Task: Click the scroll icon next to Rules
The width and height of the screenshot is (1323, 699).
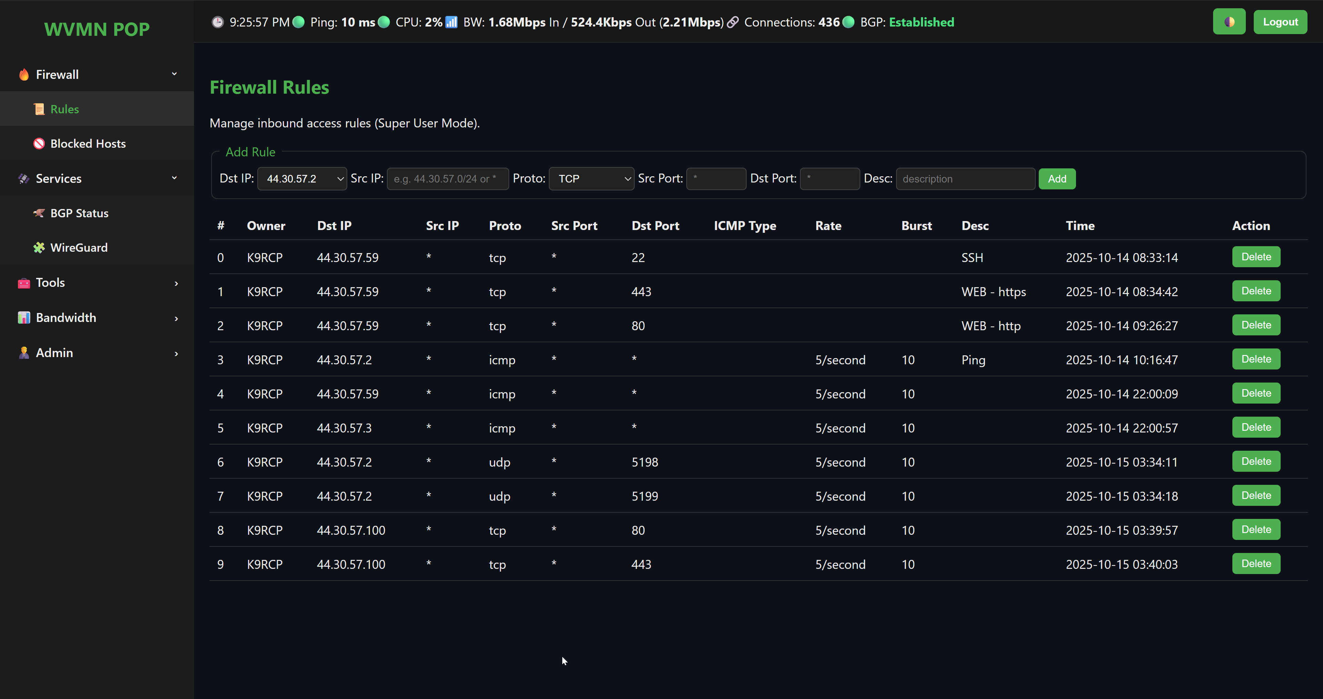Action: coord(39,109)
